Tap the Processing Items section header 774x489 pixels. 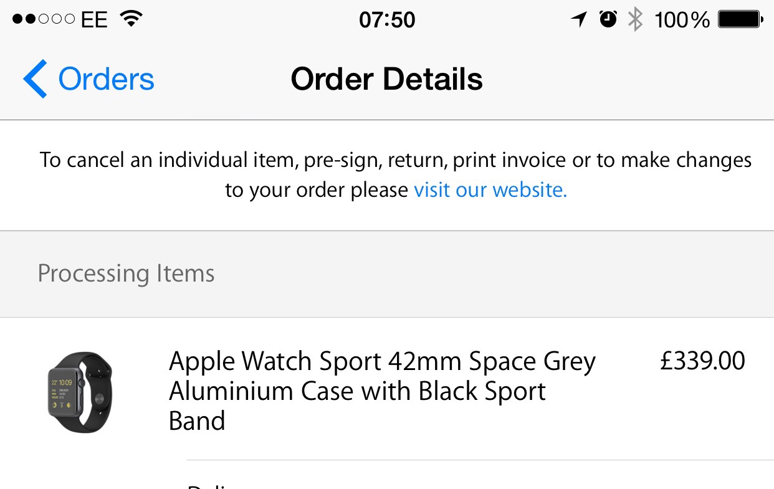click(x=126, y=273)
